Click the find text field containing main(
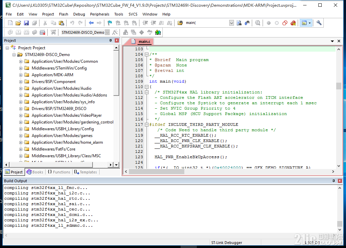Screen dimensions: 346x248 [x=207, y=23]
